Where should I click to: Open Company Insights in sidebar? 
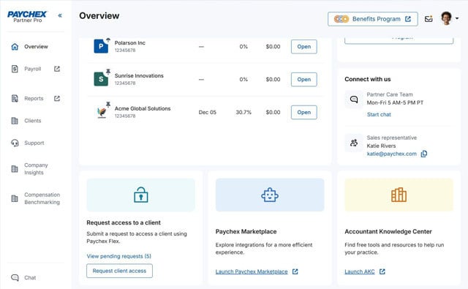click(x=36, y=169)
